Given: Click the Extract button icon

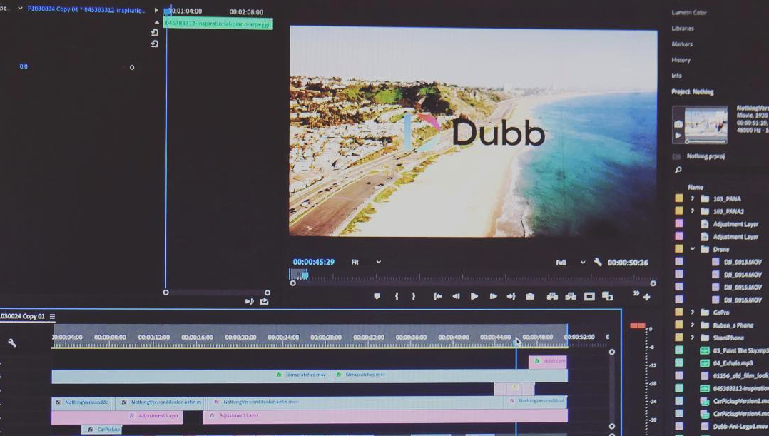Looking at the screenshot, I should (571, 296).
